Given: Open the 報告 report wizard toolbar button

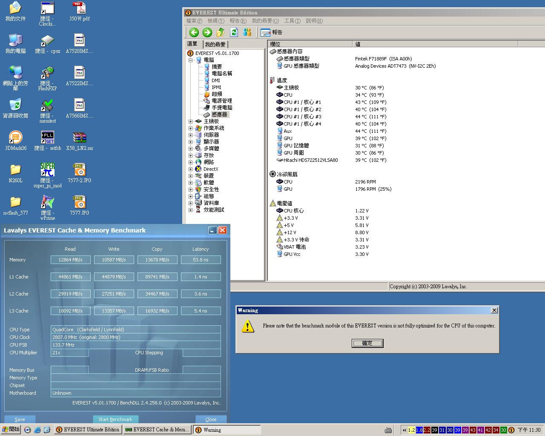Looking at the screenshot, I should [272, 32].
